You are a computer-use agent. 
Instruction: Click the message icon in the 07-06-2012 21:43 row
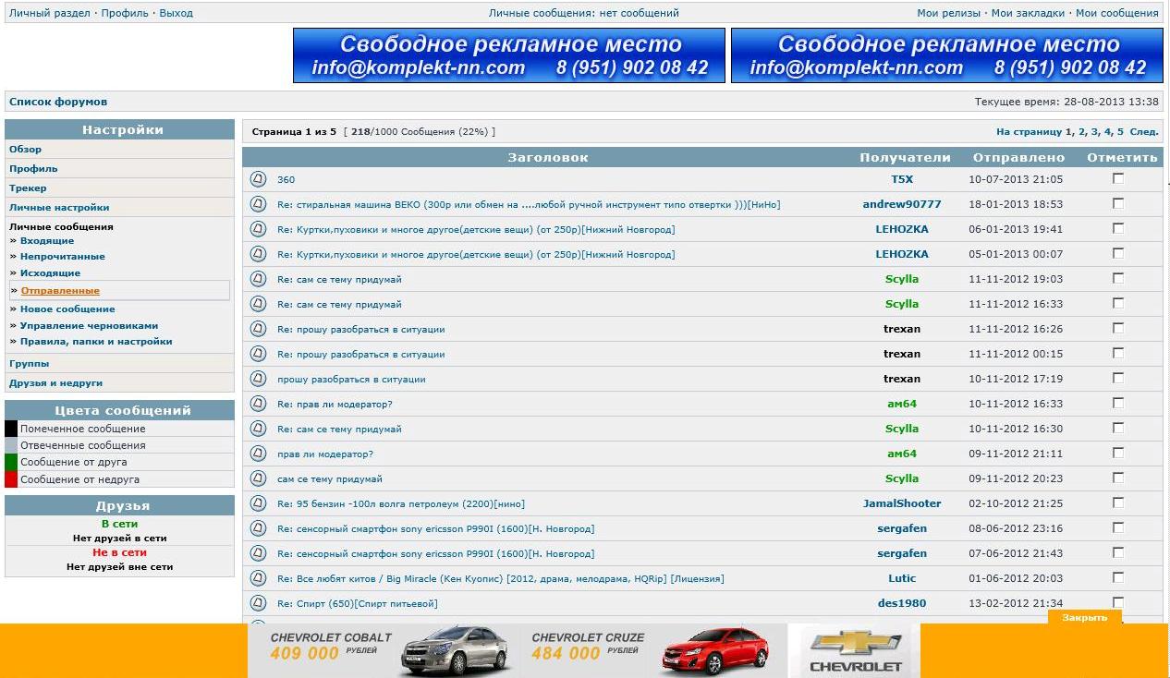pyautogui.click(x=259, y=553)
